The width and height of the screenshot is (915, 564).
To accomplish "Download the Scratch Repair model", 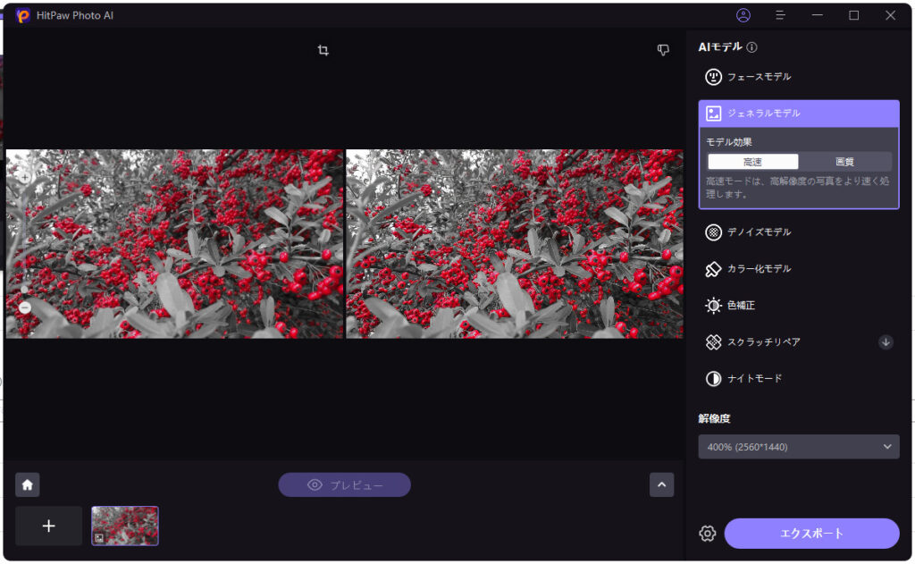I will (x=886, y=341).
